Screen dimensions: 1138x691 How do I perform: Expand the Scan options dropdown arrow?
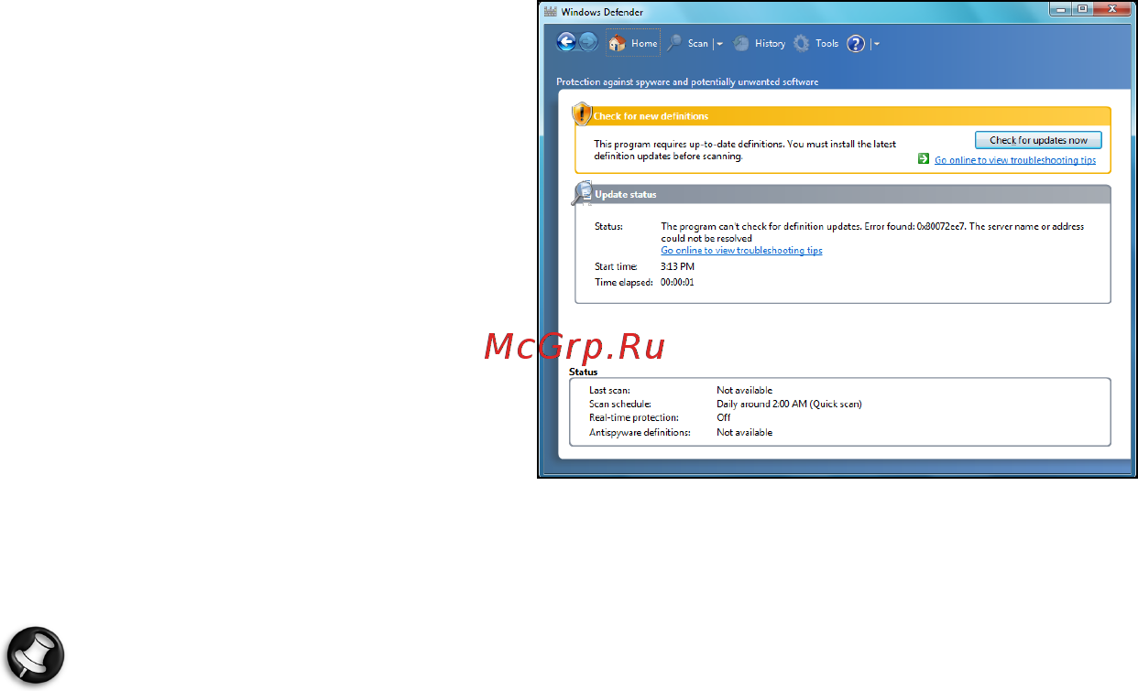(719, 44)
